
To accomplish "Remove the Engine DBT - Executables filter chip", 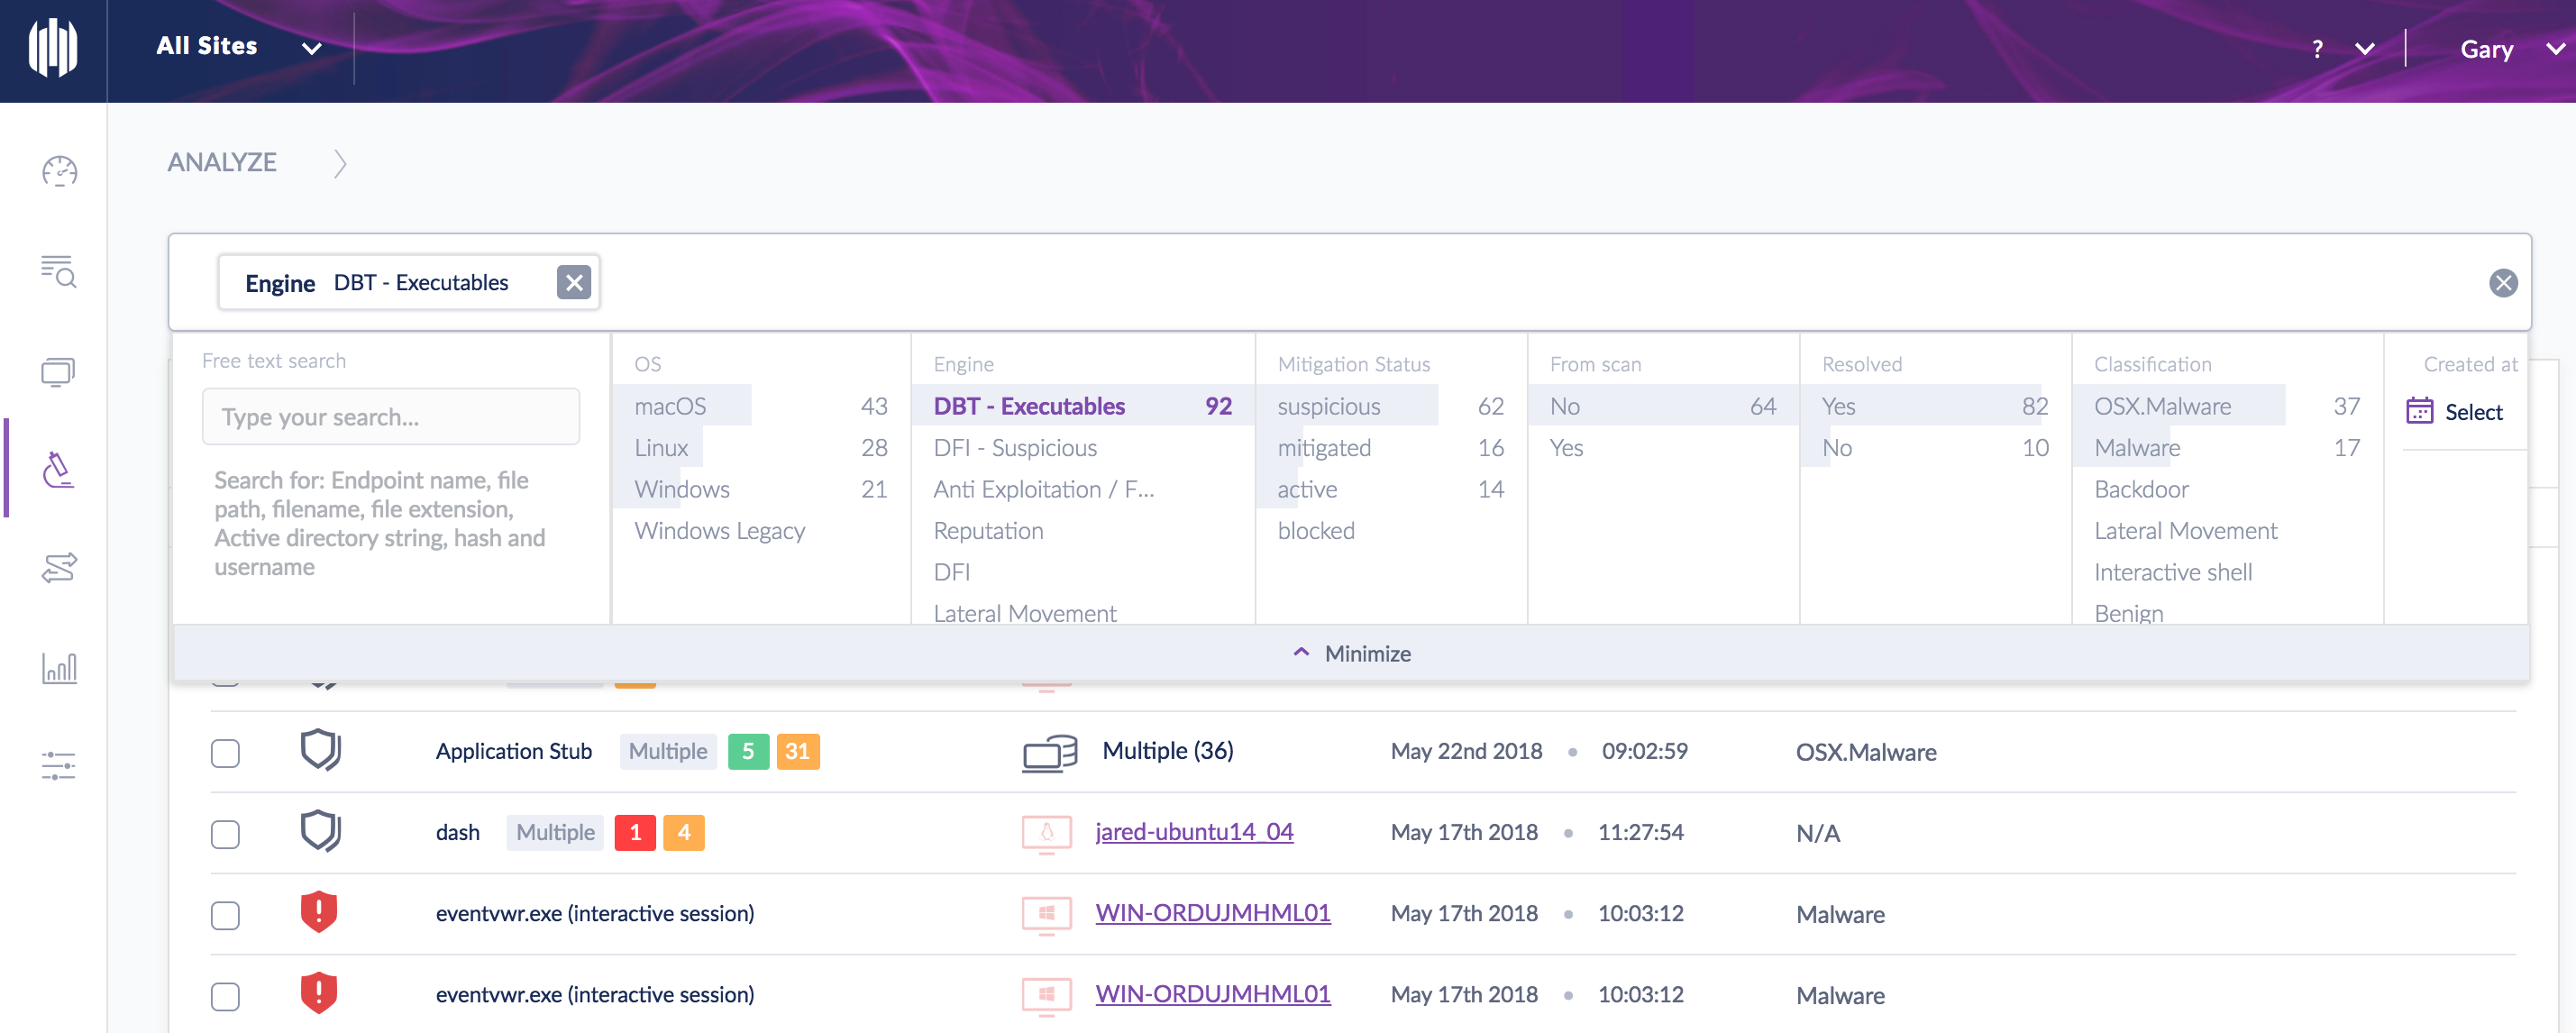I will pos(574,283).
